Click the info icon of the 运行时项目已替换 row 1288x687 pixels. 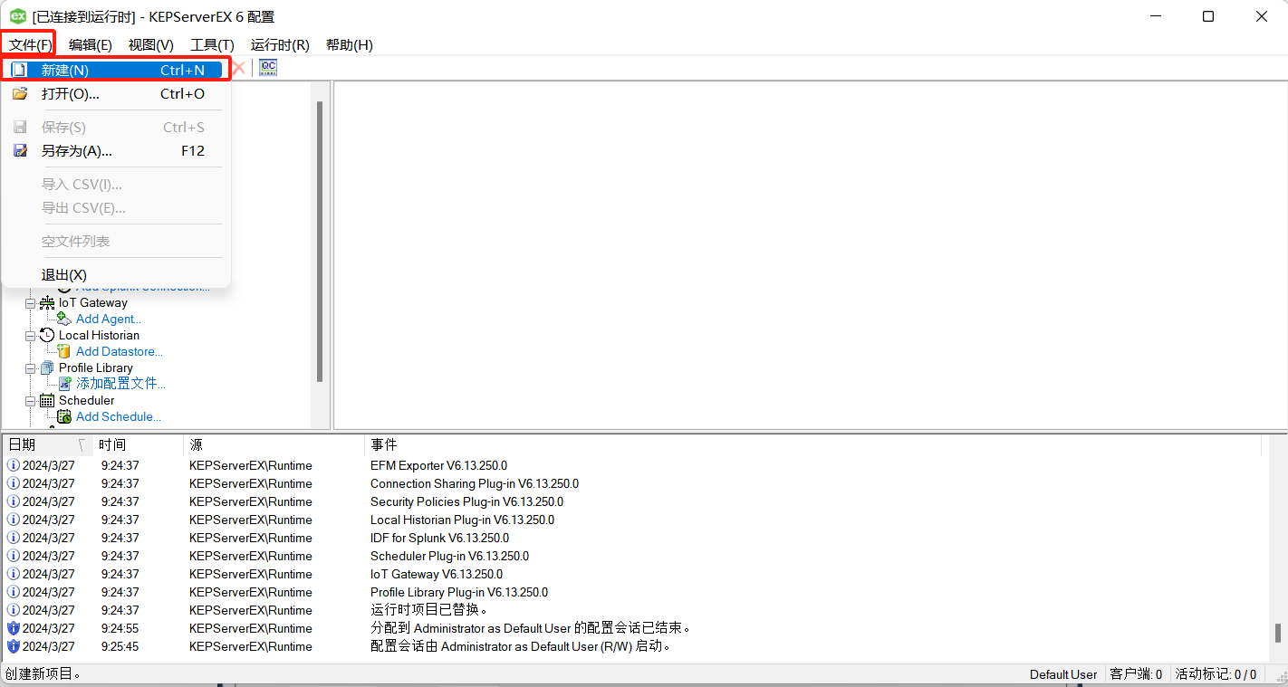pyautogui.click(x=14, y=611)
